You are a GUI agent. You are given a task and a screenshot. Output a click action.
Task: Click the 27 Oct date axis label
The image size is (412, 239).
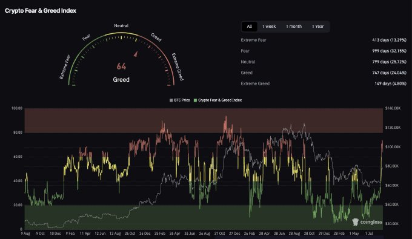point(219,234)
